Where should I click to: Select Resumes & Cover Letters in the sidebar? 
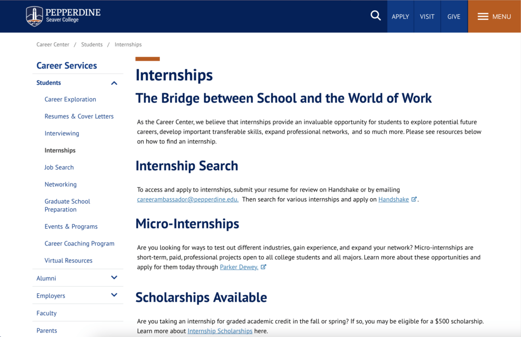click(79, 116)
